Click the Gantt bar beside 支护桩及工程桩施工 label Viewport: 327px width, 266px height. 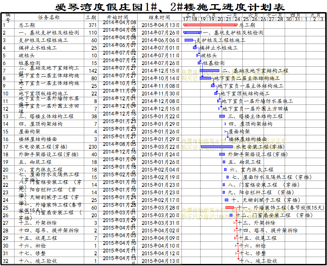pos(189,40)
